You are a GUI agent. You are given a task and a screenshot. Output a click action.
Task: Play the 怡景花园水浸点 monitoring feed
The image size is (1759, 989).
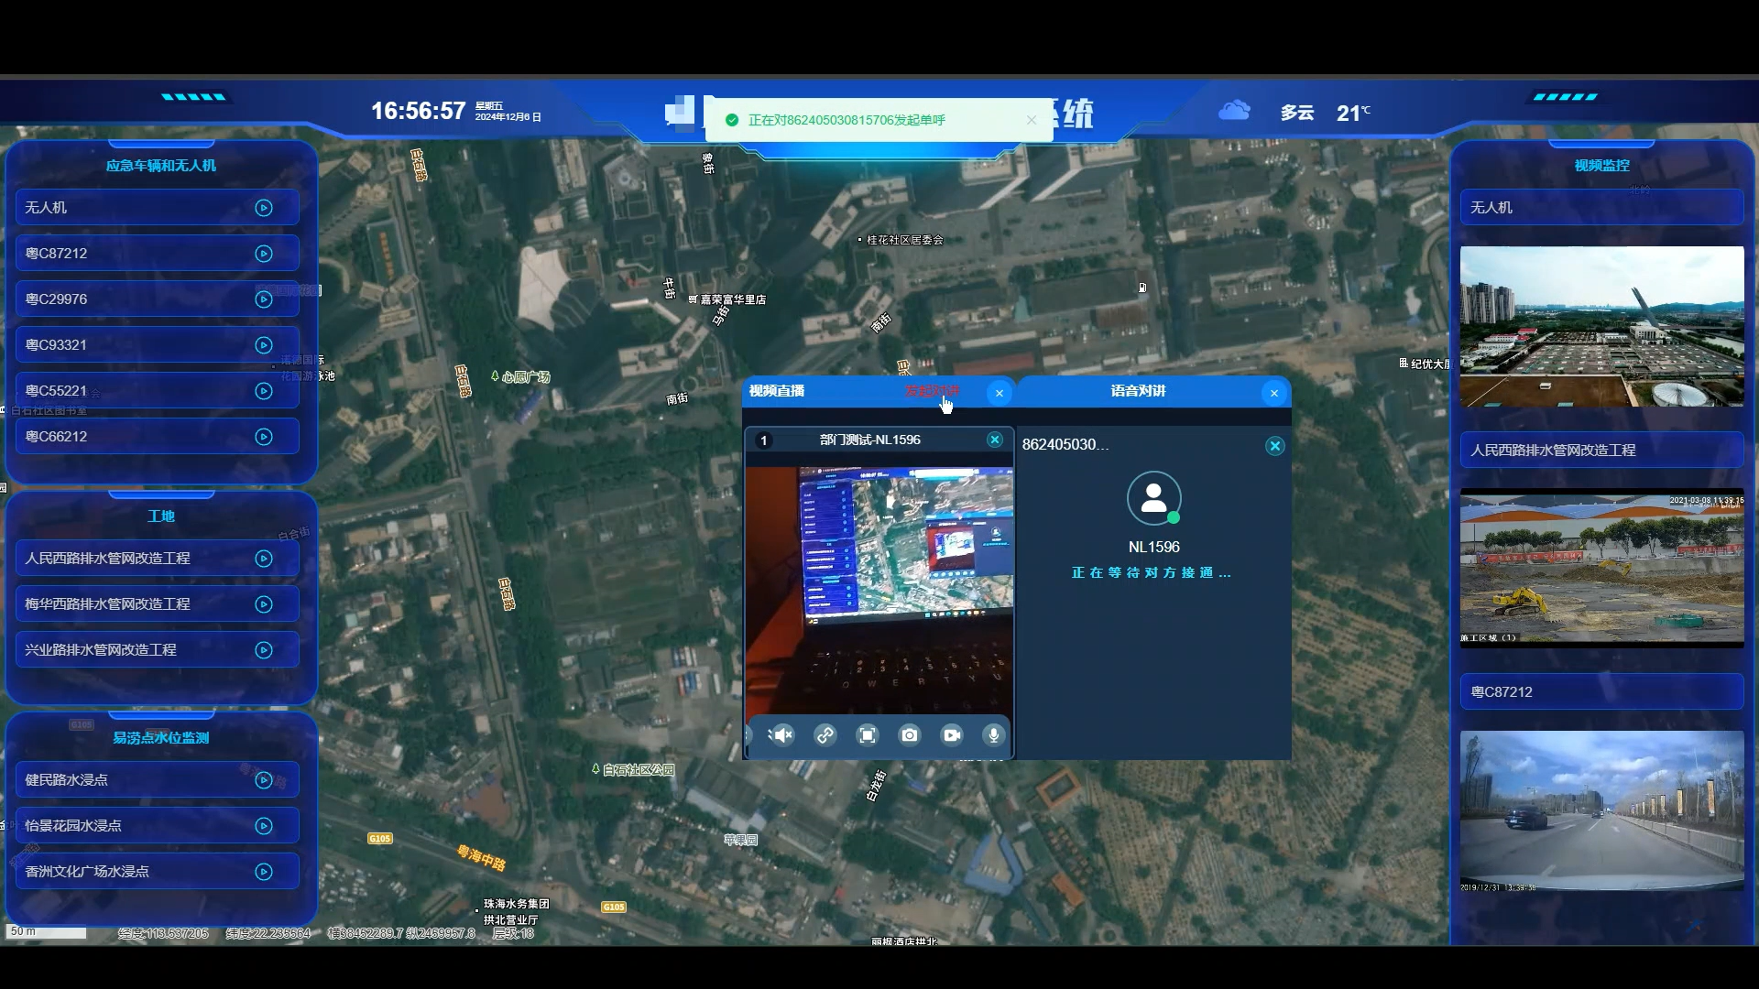264,826
